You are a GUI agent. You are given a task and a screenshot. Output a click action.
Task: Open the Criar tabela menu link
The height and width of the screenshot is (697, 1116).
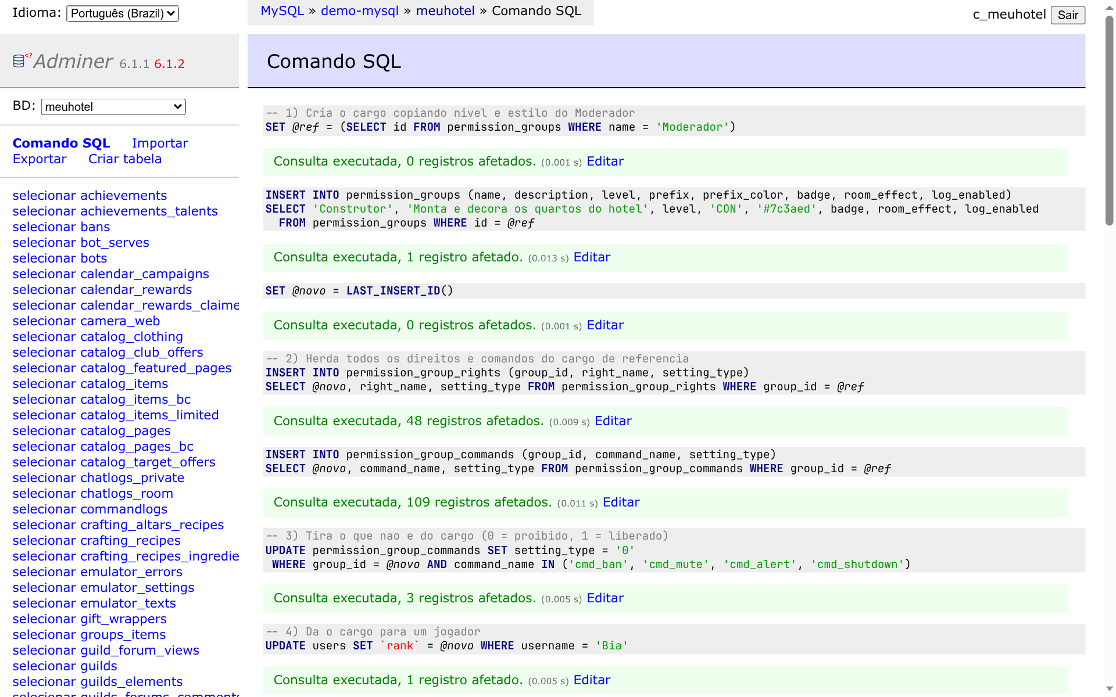(x=125, y=159)
